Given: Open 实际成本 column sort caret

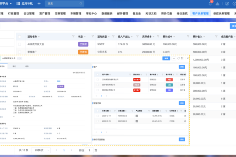Looking at the screenshot, I should click(x=153, y=37).
